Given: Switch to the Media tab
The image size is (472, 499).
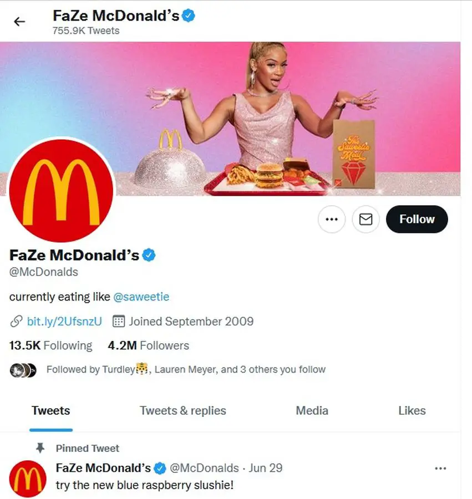Looking at the screenshot, I should [312, 411].
